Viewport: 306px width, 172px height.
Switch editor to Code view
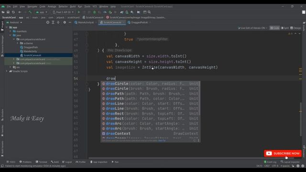pos(274,28)
